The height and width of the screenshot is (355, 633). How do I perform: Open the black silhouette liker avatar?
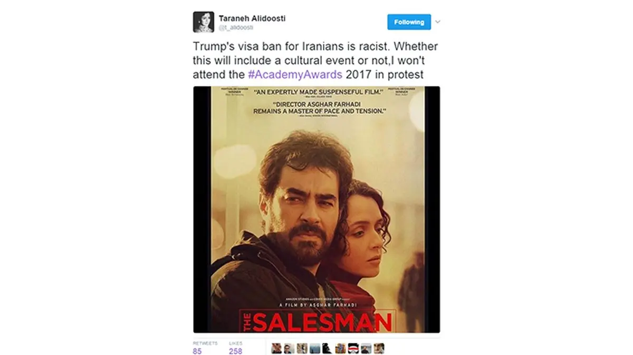[x=328, y=348]
